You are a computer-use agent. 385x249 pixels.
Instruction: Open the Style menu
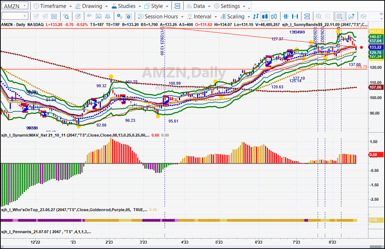[x=154, y=6]
